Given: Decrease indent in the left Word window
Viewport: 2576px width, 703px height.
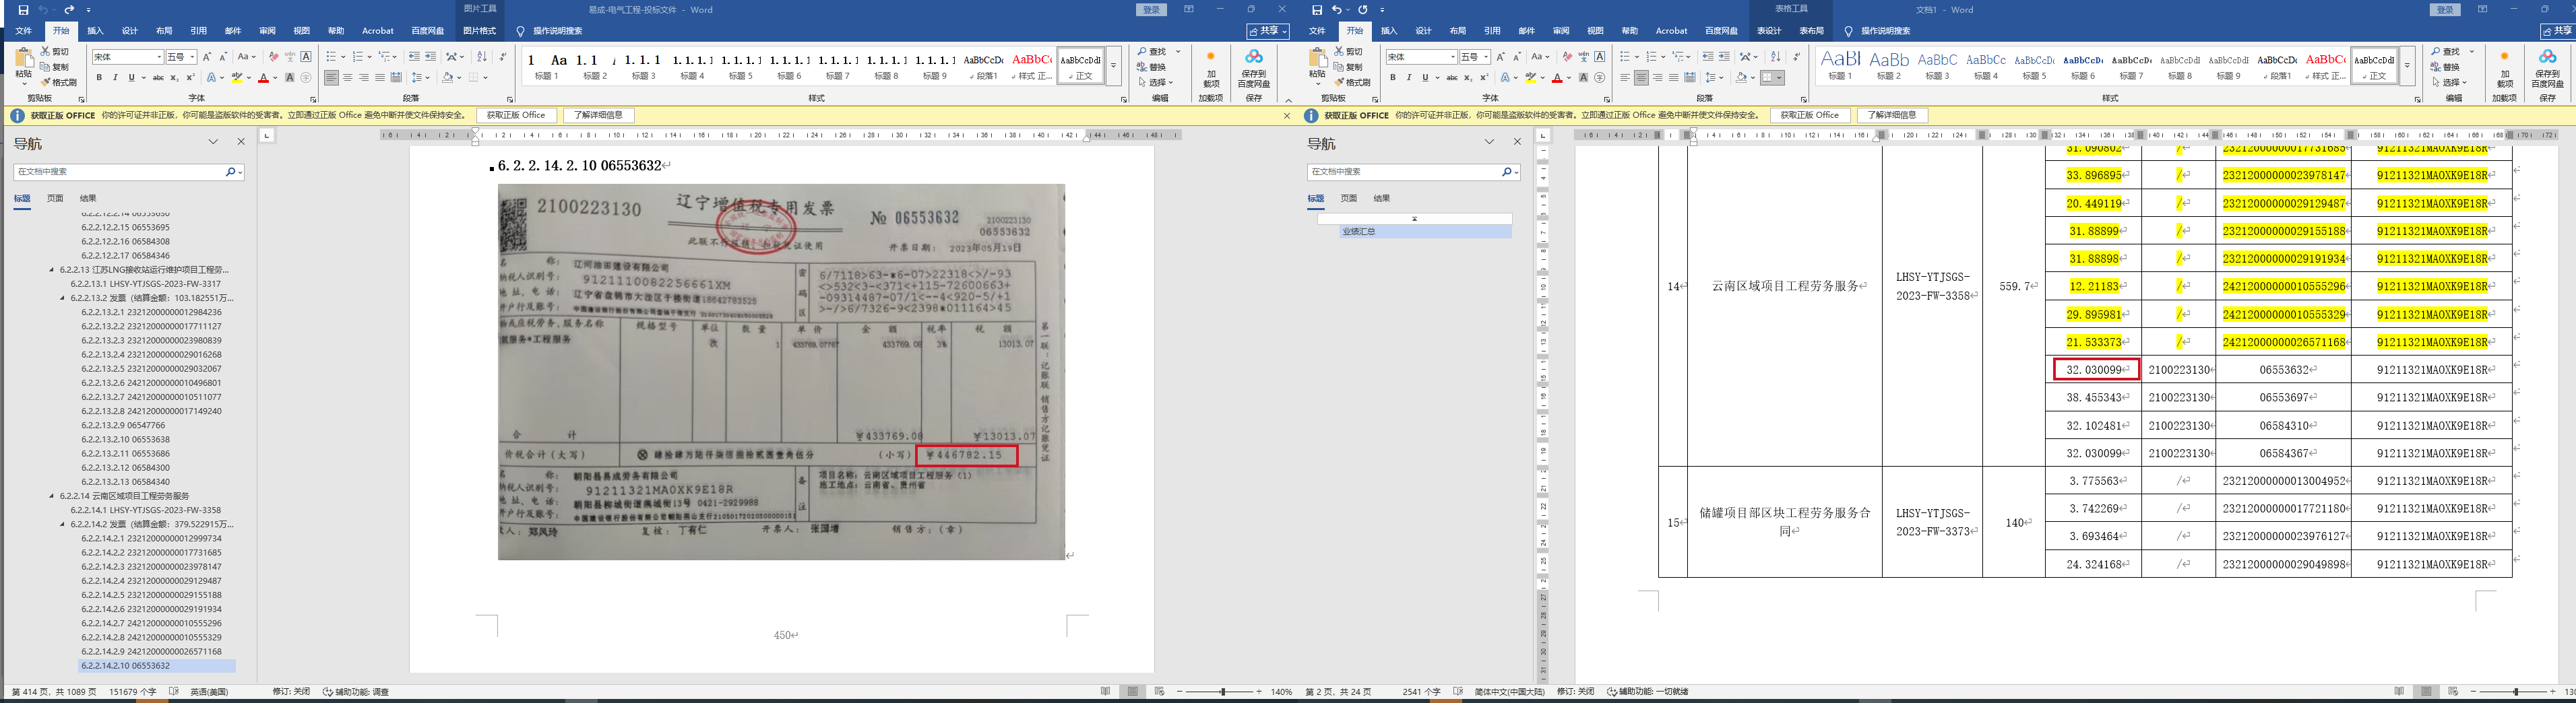Looking at the screenshot, I should [414, 57].
